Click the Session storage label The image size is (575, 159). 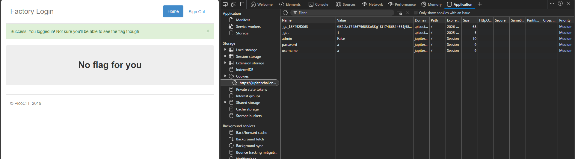pos(248,57)
